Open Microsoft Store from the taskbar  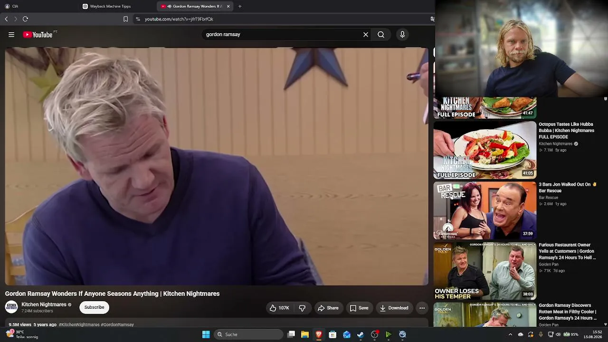[332, 334]
